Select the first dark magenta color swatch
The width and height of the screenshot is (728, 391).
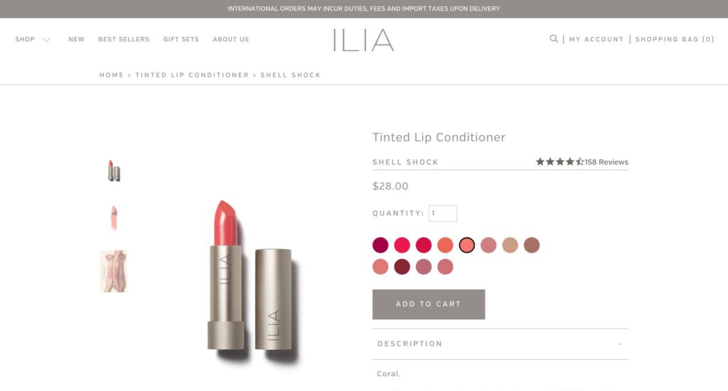click(x=380, y=246)
